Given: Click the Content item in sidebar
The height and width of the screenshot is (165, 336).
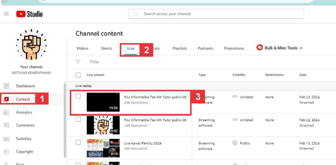Looking at the screenshot, I should (23, 99).
